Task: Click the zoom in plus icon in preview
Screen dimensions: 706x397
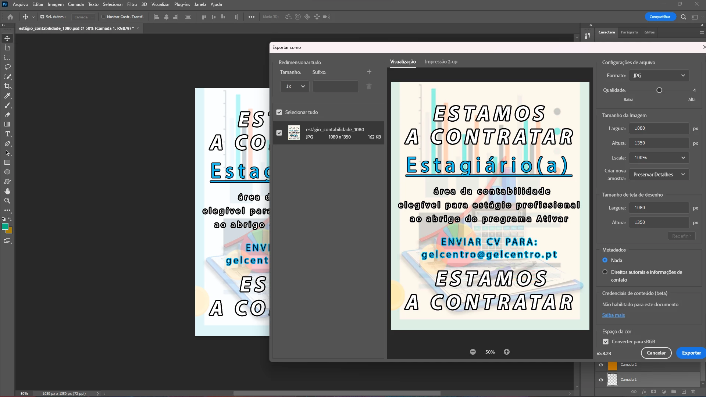Action: click(507, 352)
